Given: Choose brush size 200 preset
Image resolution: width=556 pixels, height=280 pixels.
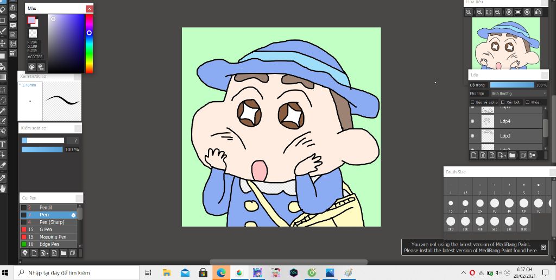Looking at the screenshot, I should 451,223.
